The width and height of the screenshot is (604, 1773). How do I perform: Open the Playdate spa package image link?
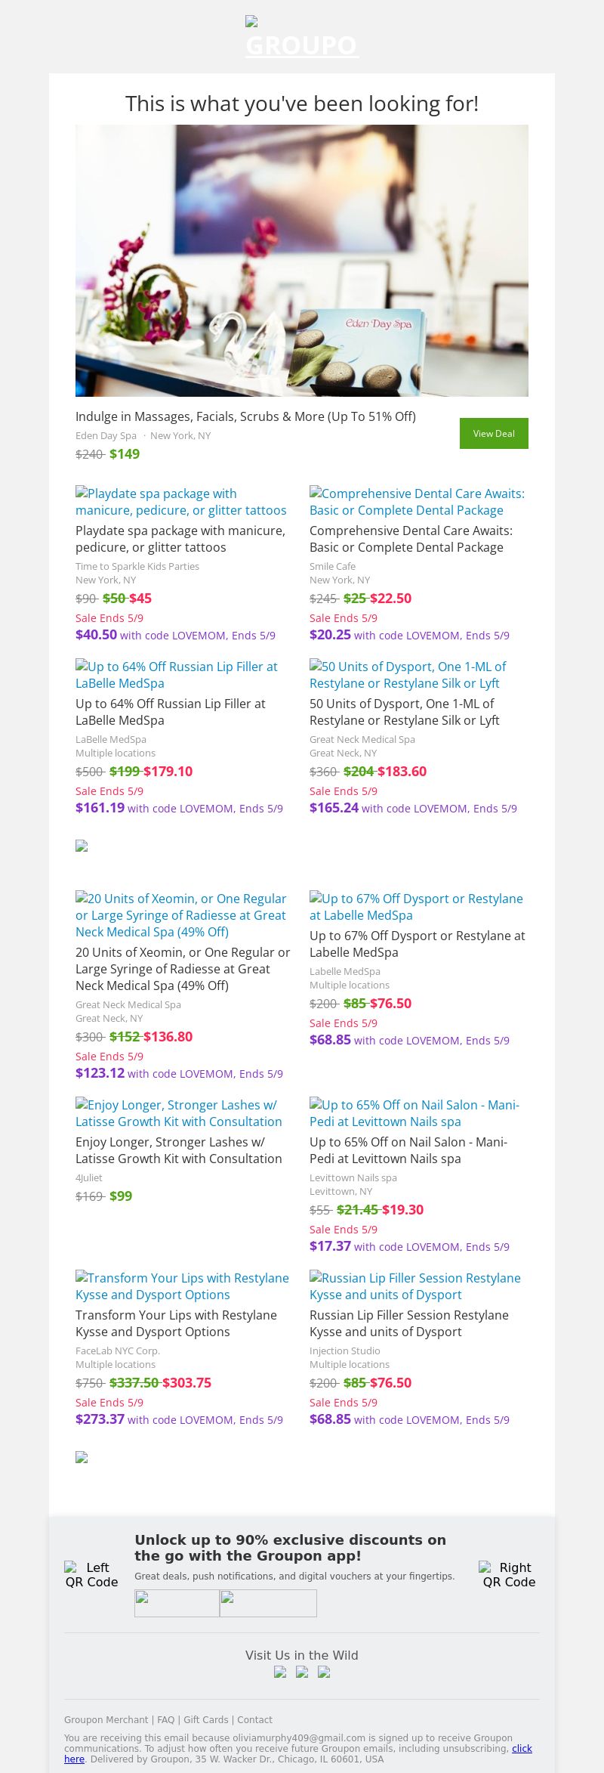pos(181,502)
